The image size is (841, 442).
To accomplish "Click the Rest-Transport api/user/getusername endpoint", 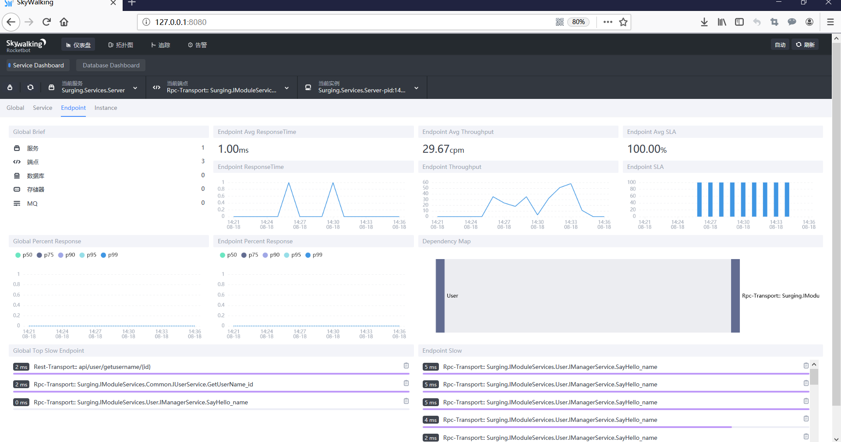I will [92, 367].
